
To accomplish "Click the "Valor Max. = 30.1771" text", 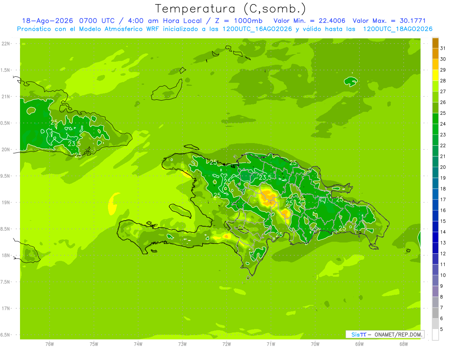I will 389,21.
